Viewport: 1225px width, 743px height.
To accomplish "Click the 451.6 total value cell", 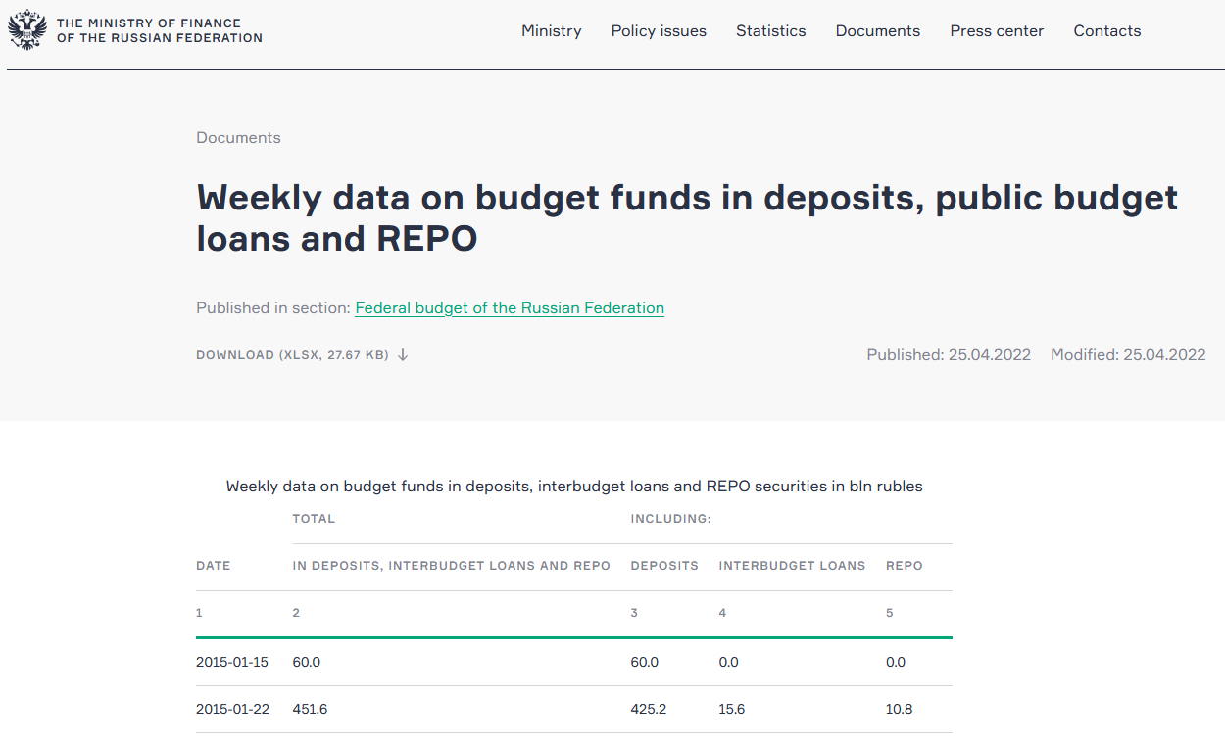I will pyautogui.click(x=310, y=709).
